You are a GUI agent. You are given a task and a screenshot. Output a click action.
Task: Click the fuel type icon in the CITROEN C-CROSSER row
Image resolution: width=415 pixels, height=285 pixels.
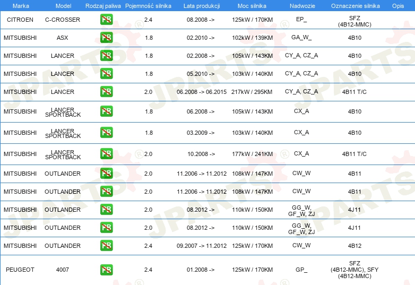[106, 20]
